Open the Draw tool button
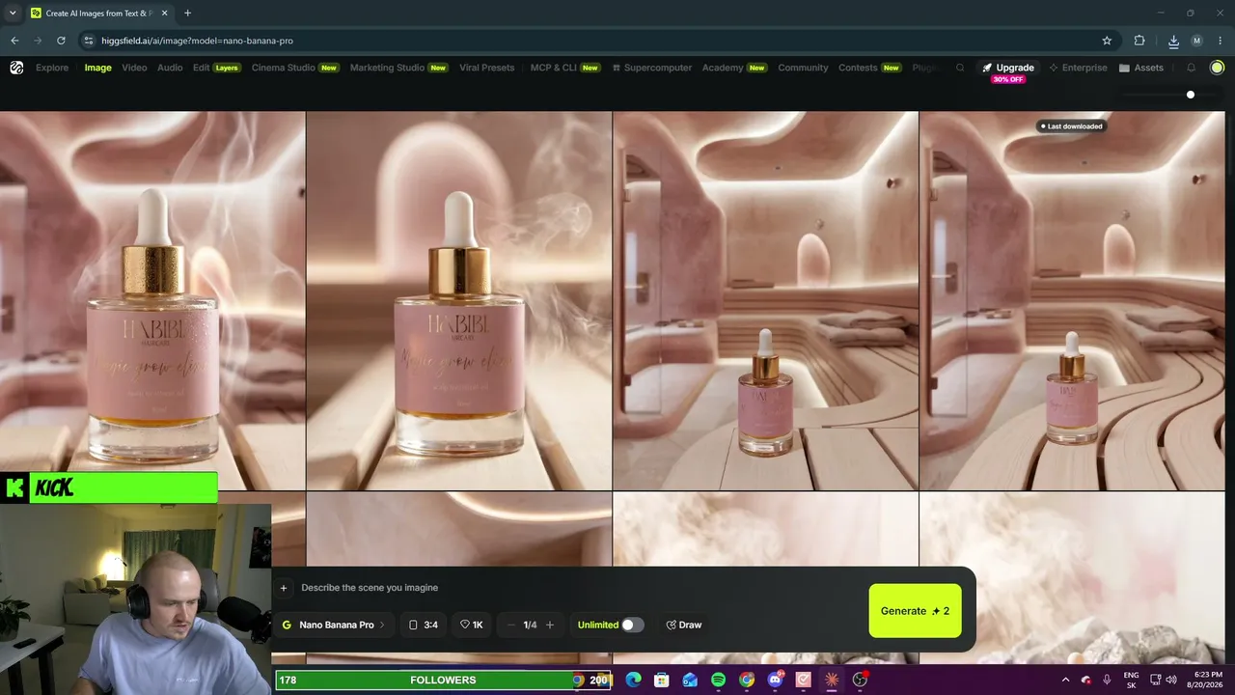 click(684, 625)
